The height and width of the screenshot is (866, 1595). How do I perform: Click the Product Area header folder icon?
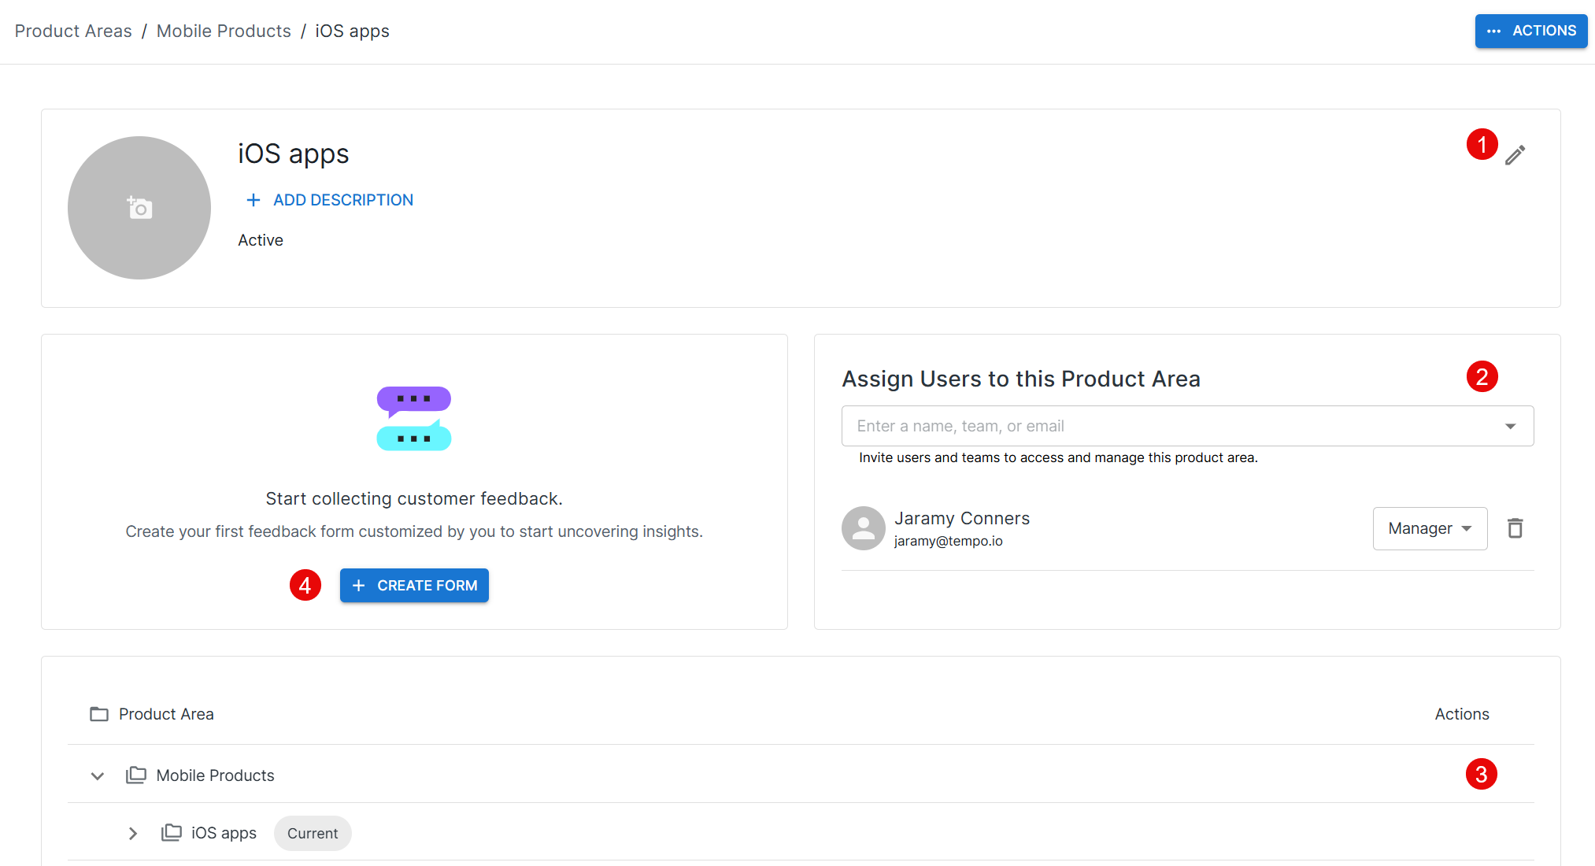[x=99, y=714]
